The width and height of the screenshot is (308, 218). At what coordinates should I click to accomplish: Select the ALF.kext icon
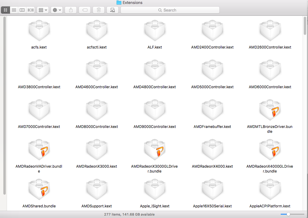154,30
